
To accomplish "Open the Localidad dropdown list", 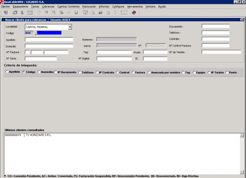I will 70,27.
